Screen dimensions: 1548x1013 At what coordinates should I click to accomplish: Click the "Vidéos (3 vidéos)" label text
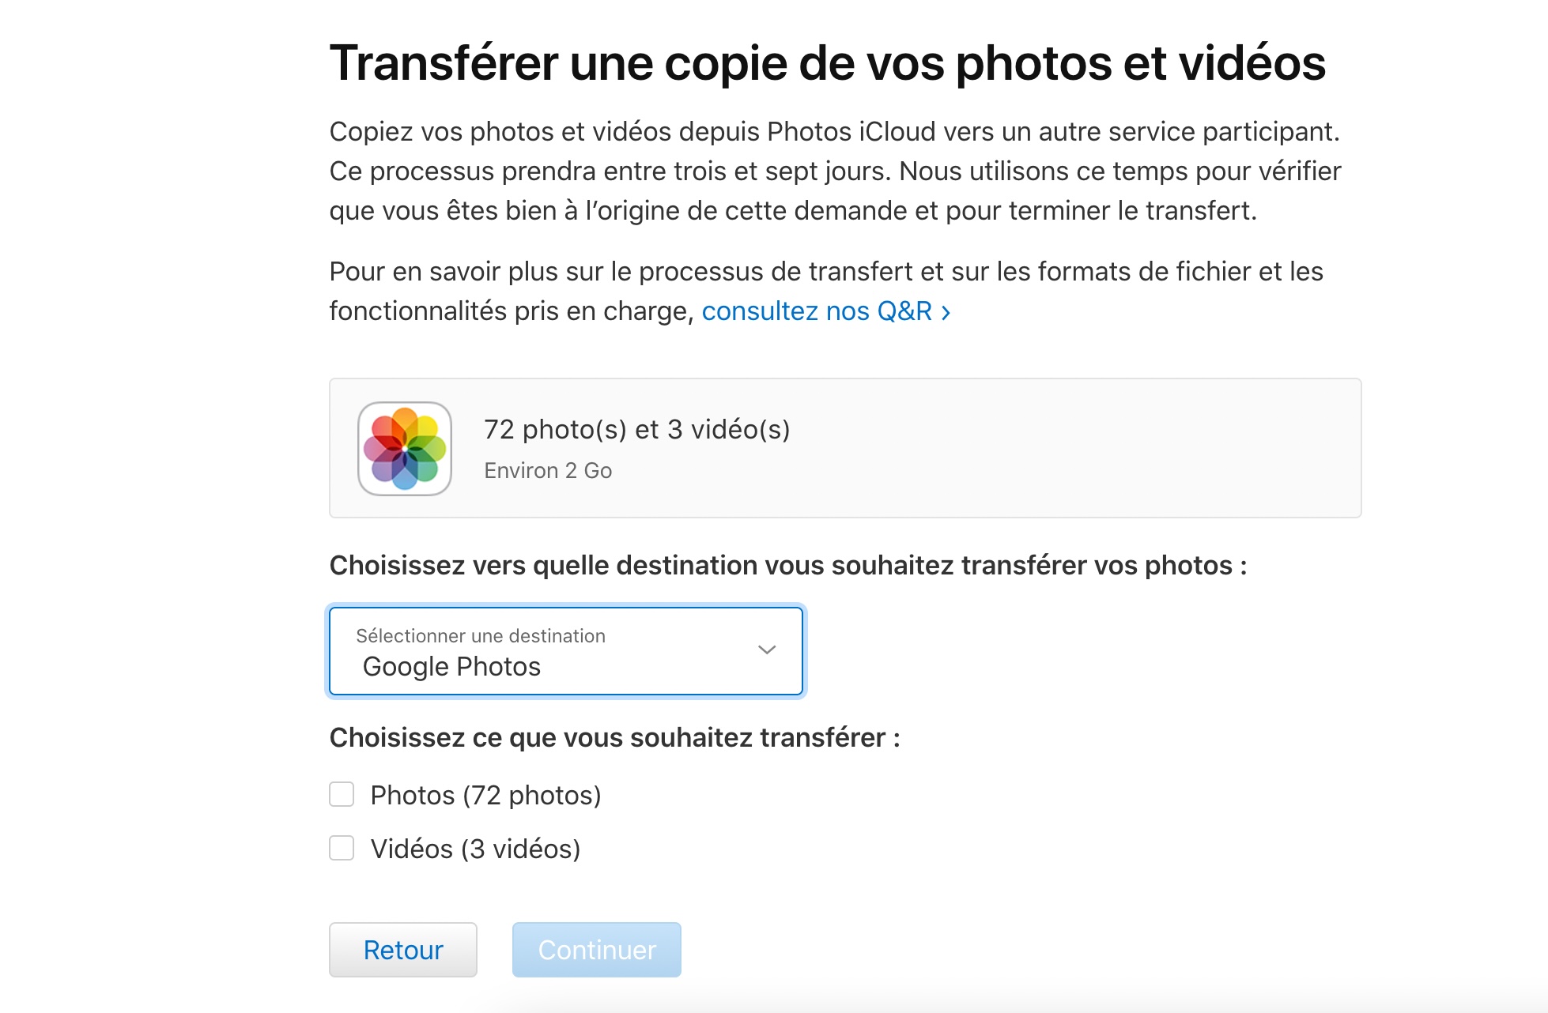coord(475,849)
